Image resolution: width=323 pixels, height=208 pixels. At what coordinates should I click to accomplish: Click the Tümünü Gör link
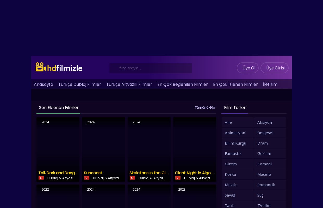(205, 108)
